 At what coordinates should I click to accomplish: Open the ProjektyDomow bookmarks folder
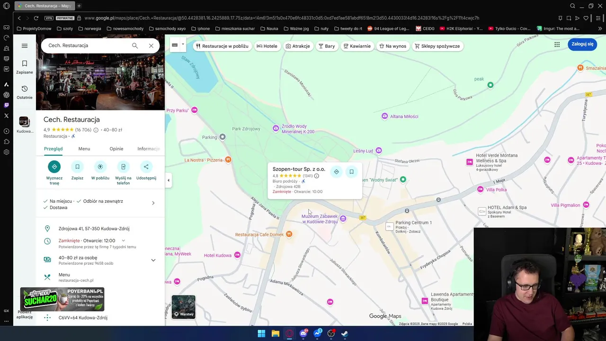[x=34, y=28]
